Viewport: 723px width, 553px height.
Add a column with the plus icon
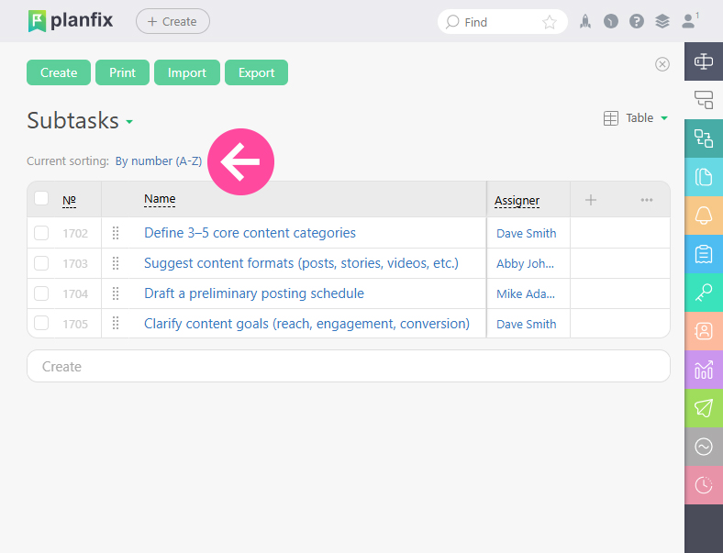point(591,200)
